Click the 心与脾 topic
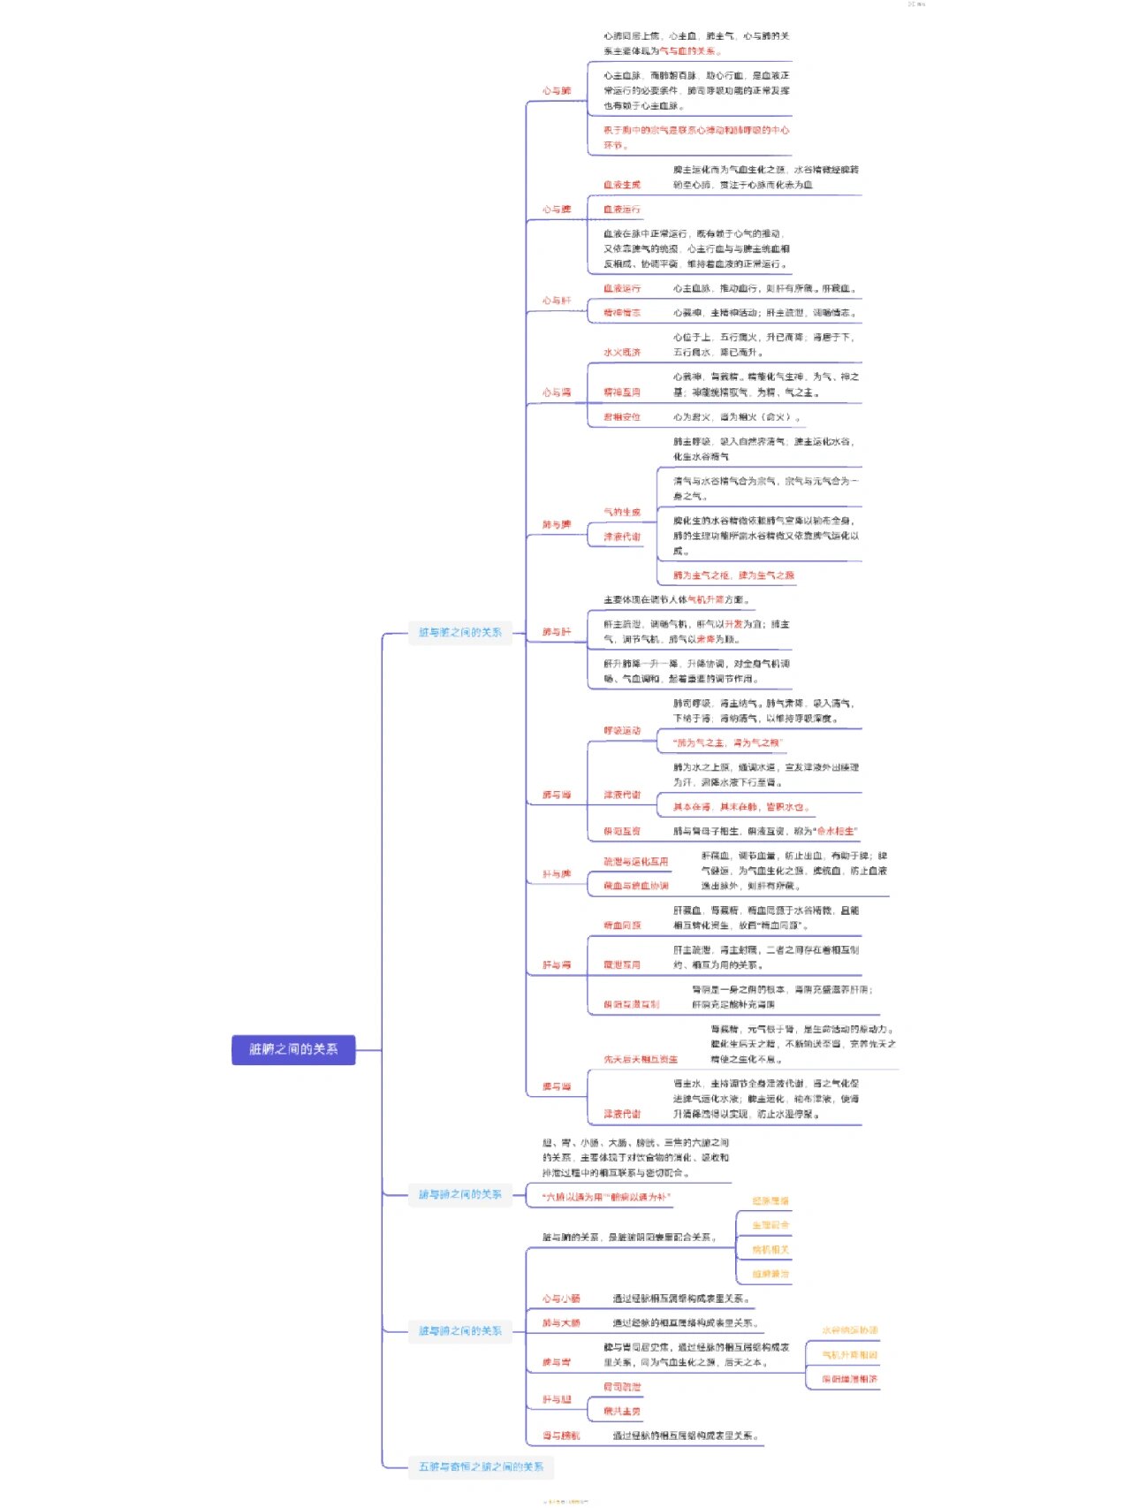Screen dimensions: 1131x1508 coord(557,209)
